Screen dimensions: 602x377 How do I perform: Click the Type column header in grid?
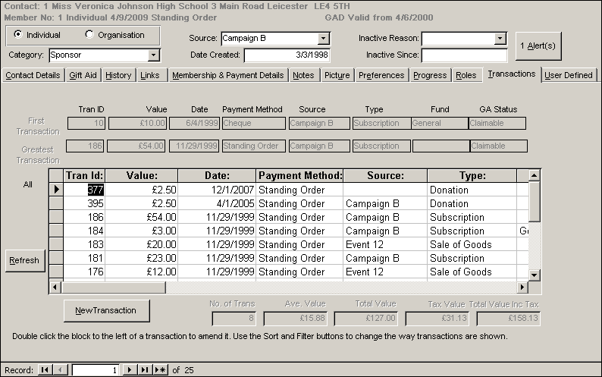tap(472, 176)
